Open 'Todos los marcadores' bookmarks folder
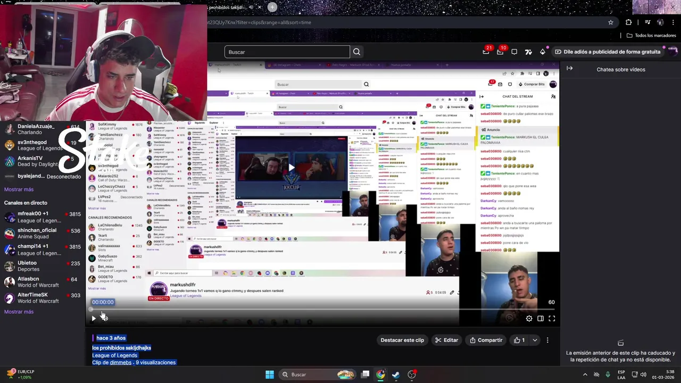The image size is (681, 383). click(651, 36)
